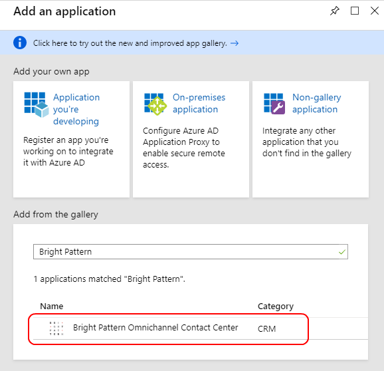Click the CRM category cell
The image size is (384, 371).
click(266, 328)
